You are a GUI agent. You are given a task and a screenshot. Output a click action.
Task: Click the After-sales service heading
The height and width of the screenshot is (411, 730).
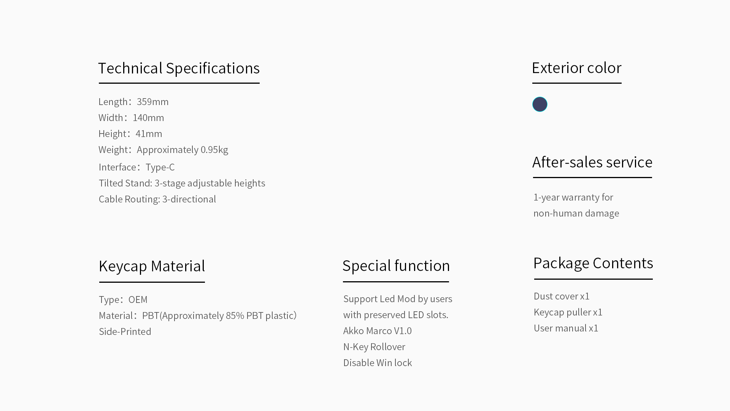(592, 162)
